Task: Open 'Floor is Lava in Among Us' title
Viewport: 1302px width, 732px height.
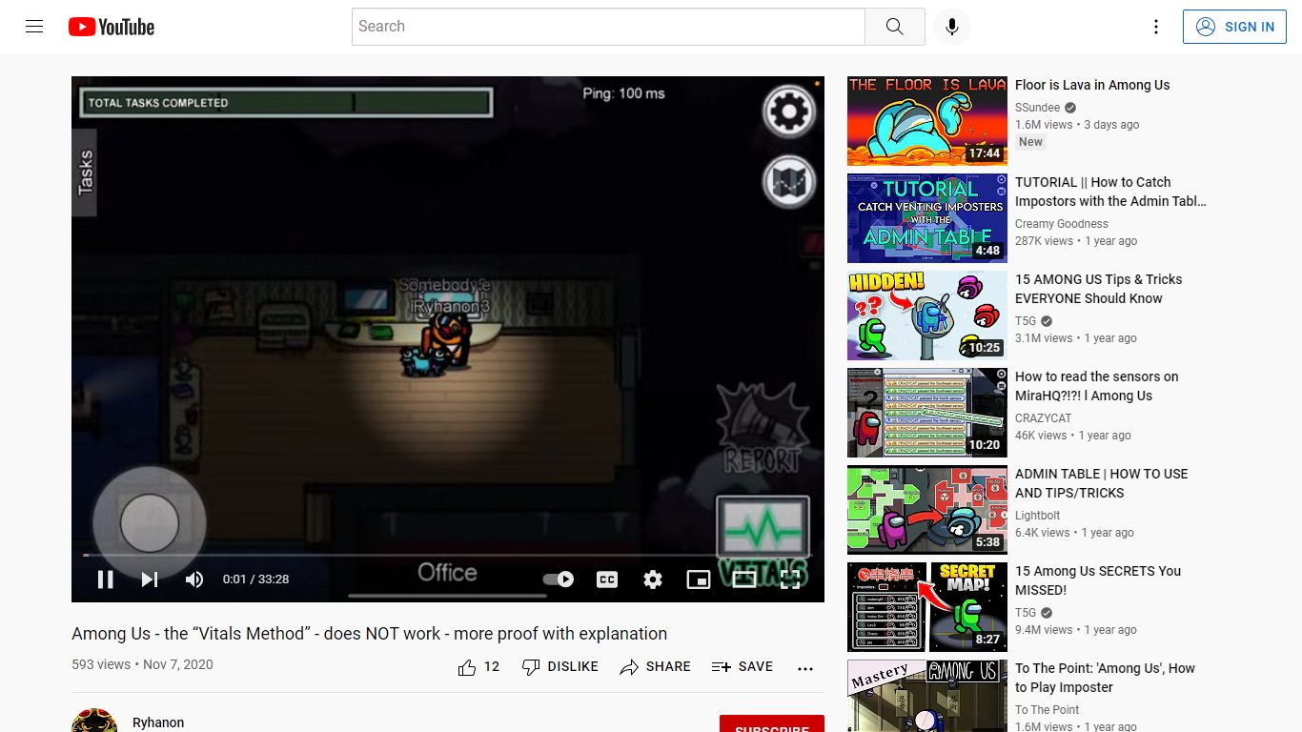Action: (1092, 85)
